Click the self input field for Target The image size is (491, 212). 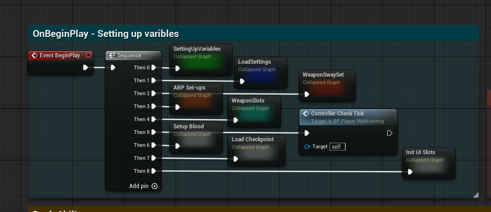[337, 146]
